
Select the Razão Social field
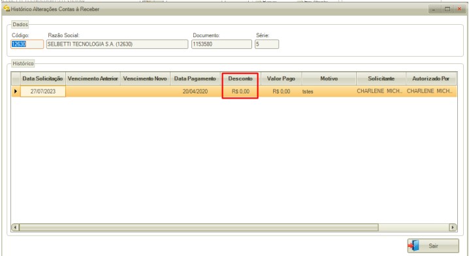[x=118, y=44]
